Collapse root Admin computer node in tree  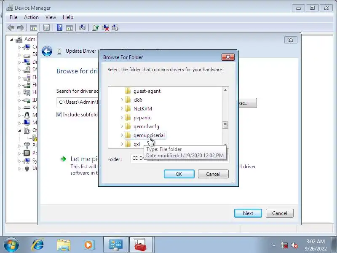[11, 40]
